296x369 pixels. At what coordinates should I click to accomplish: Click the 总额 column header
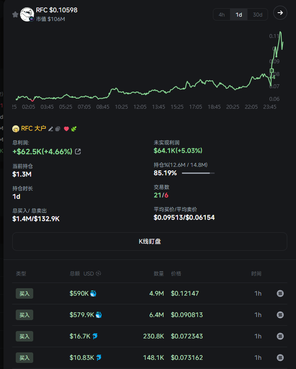pyautogui.click(x=75, y=273)
